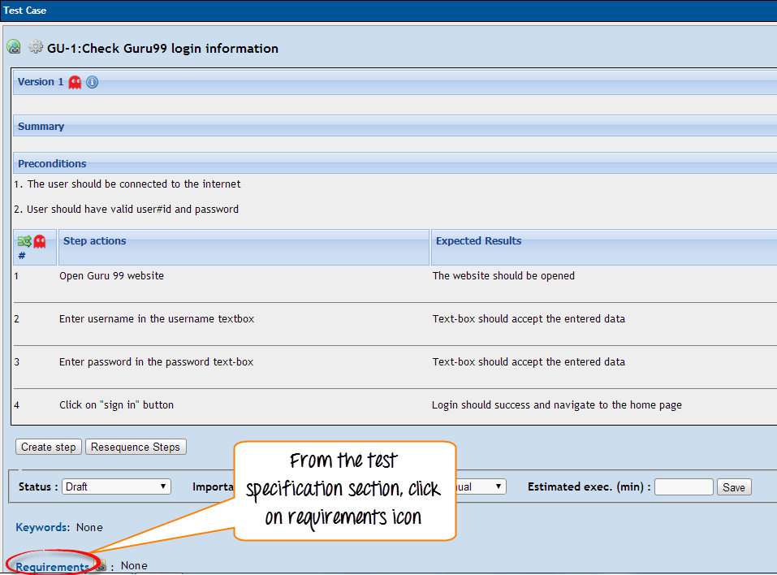This screenshot has height=575, width=777.
Task: Click the Keywords label link
Action: pyautogui.click(x=41, y=528)
